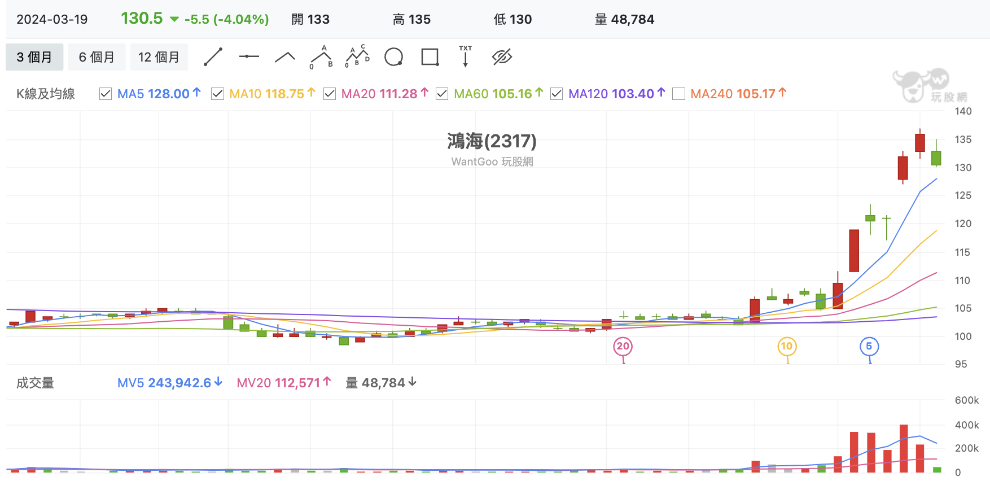990x481 pixels.
Task: Click the MA10 118.75 value label
Action: click(272, 94)
